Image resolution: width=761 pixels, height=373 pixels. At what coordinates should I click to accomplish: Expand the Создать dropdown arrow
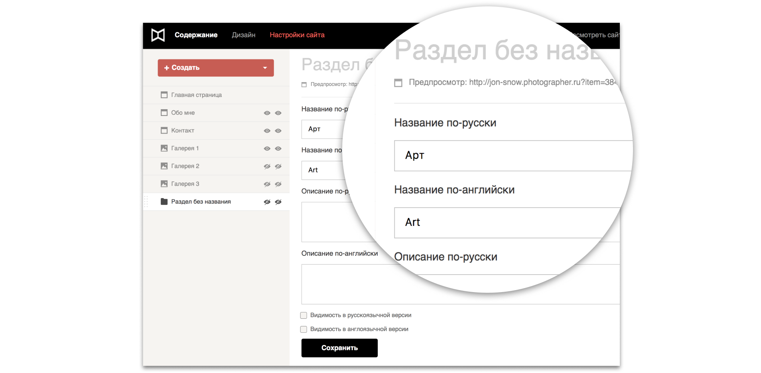(265, 68)
